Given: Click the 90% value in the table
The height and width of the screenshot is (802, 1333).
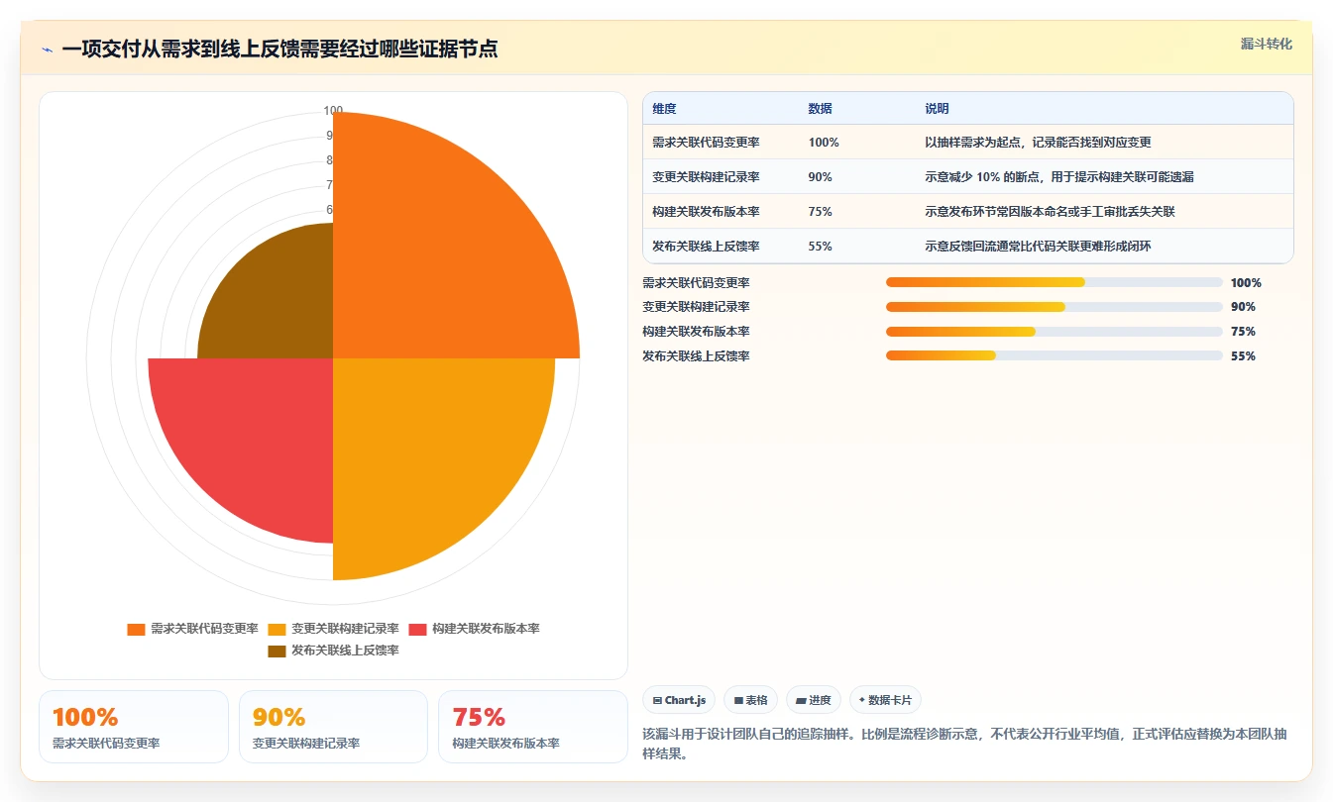Looking at the screenshot, I should [x=820, y=177].
